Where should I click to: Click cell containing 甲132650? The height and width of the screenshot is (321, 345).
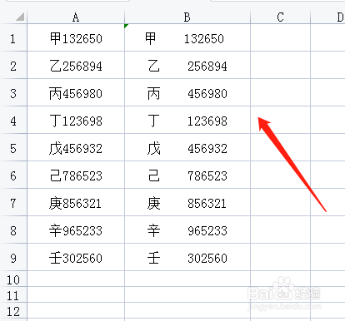pos(76,37)
